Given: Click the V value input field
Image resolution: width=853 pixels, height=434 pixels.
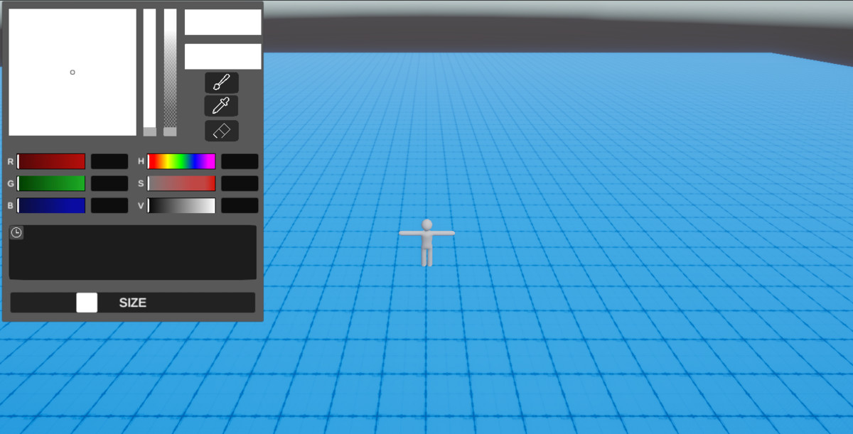Looking at the screenshot, I should pos(240,205).
